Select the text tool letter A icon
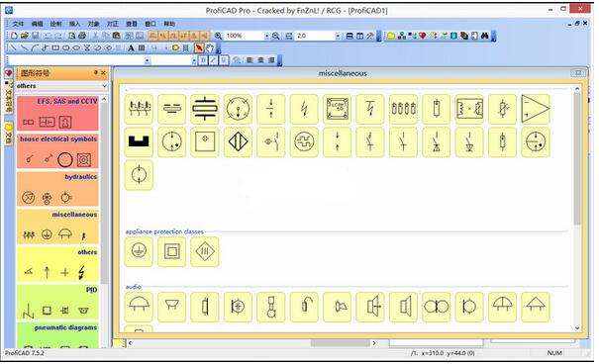Screen dimensions: 599x364 pyautogui.click(x=131, y=48)
